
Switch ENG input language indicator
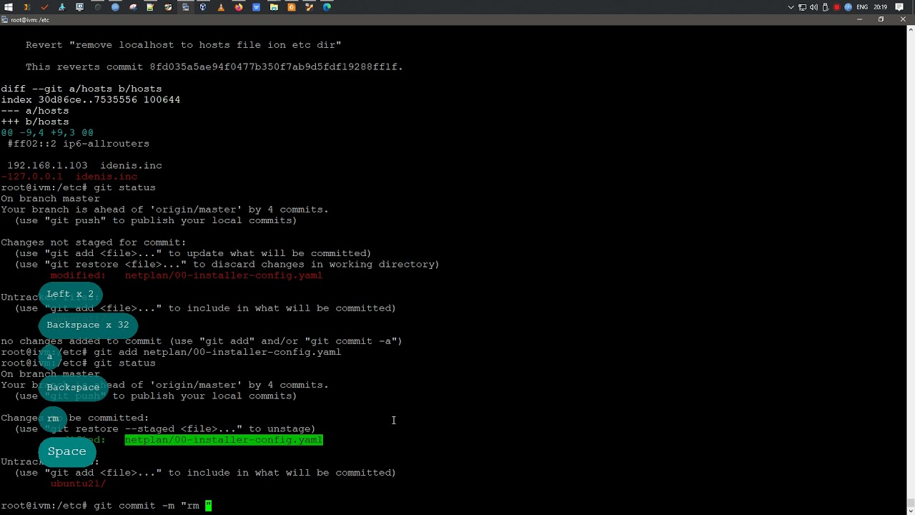(x=862, y=7)
